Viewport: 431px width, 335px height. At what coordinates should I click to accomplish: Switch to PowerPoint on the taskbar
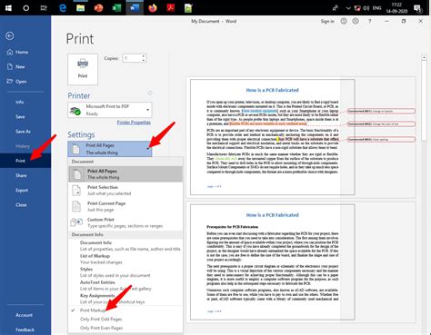[x=98, y=8]
